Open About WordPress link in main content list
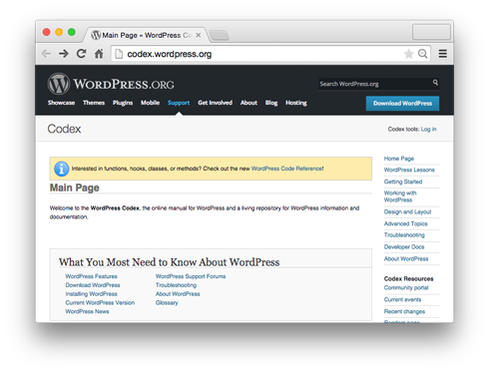The height and width of the screenshot is (373, 489). pos(178,294)
